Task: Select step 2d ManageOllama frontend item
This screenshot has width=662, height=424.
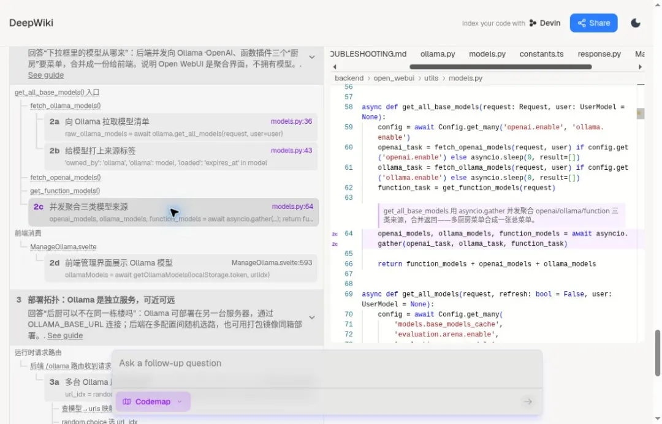Action: click(181, 268)
